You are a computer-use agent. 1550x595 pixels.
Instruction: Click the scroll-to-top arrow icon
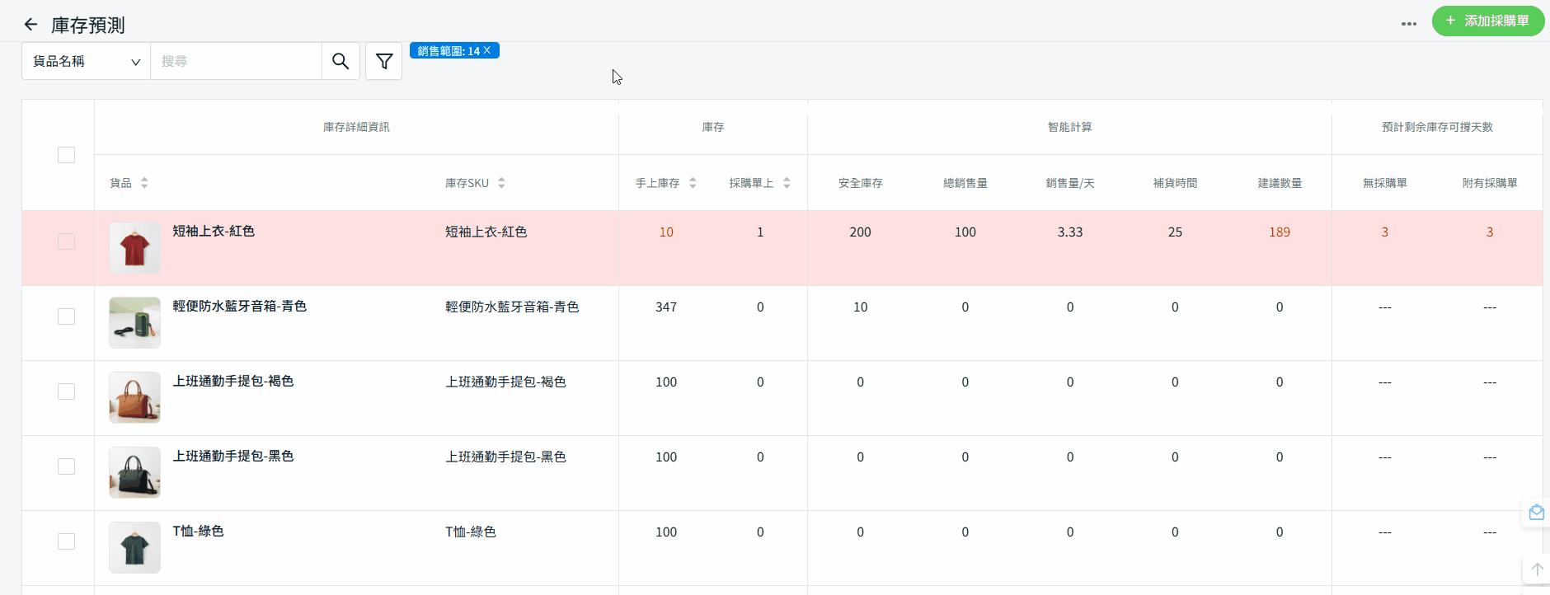(1537, 569)
